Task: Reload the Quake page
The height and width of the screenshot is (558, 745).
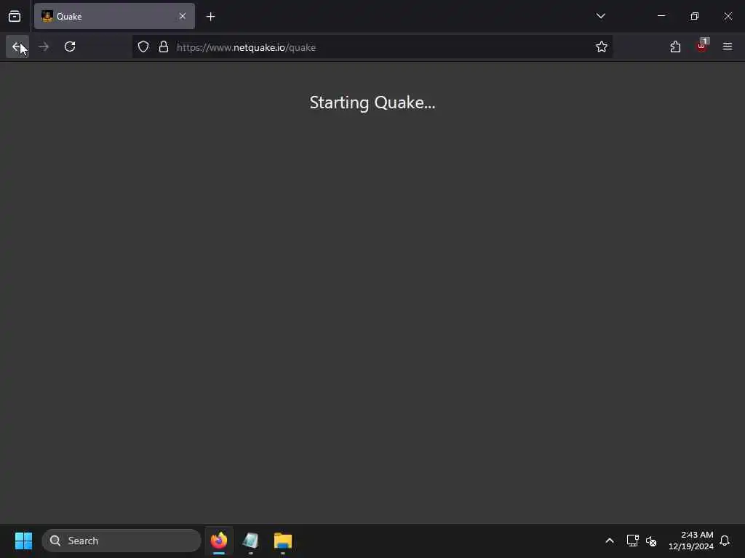Action: pyautogui.click(x=70, y=46)
